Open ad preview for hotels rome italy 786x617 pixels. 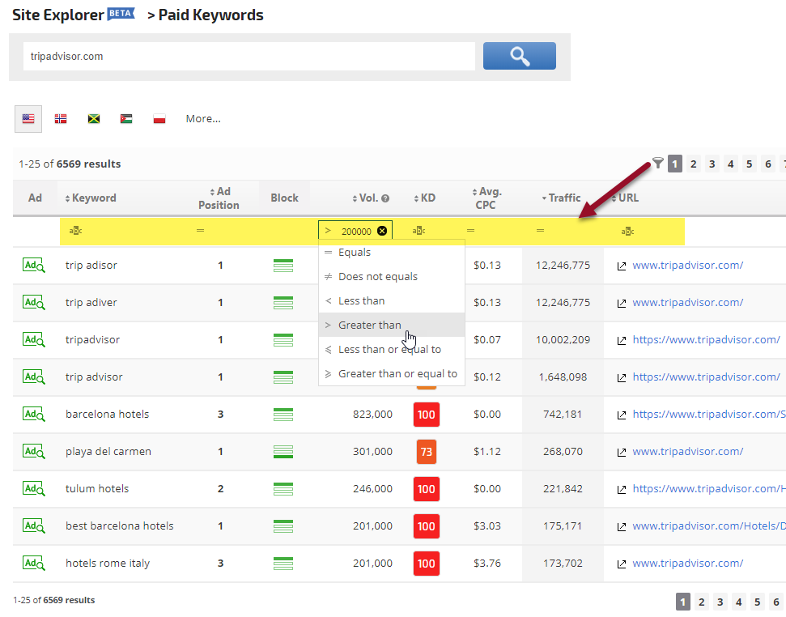pos(34,563)
